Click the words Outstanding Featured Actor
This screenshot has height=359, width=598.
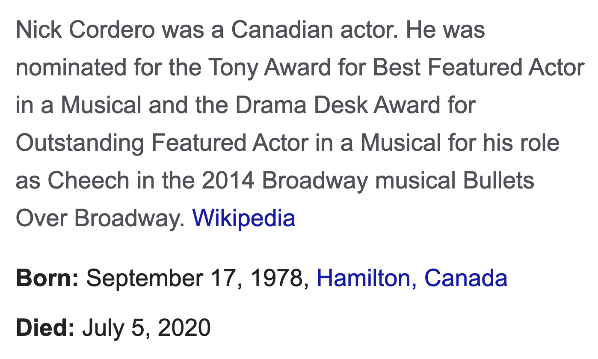(162, 143)
